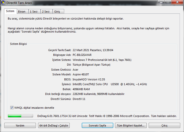Go to Sonraki Sayfa

[98, 125]
